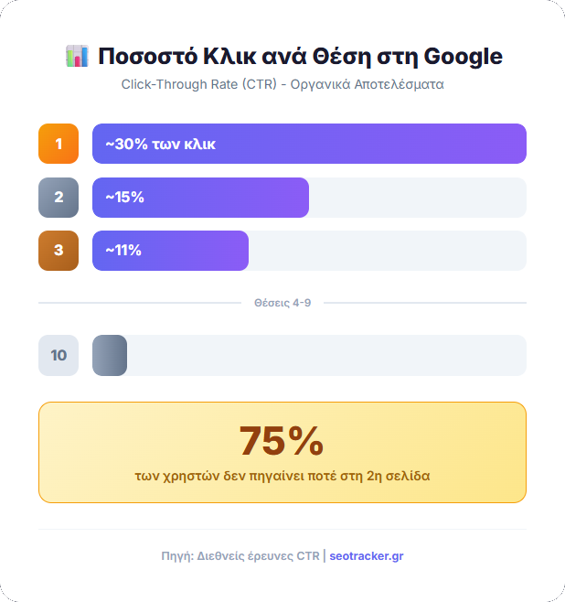Click the gray rank 2 badge
The height and width of the screenshot is (602, 565).
click(59, 198)
